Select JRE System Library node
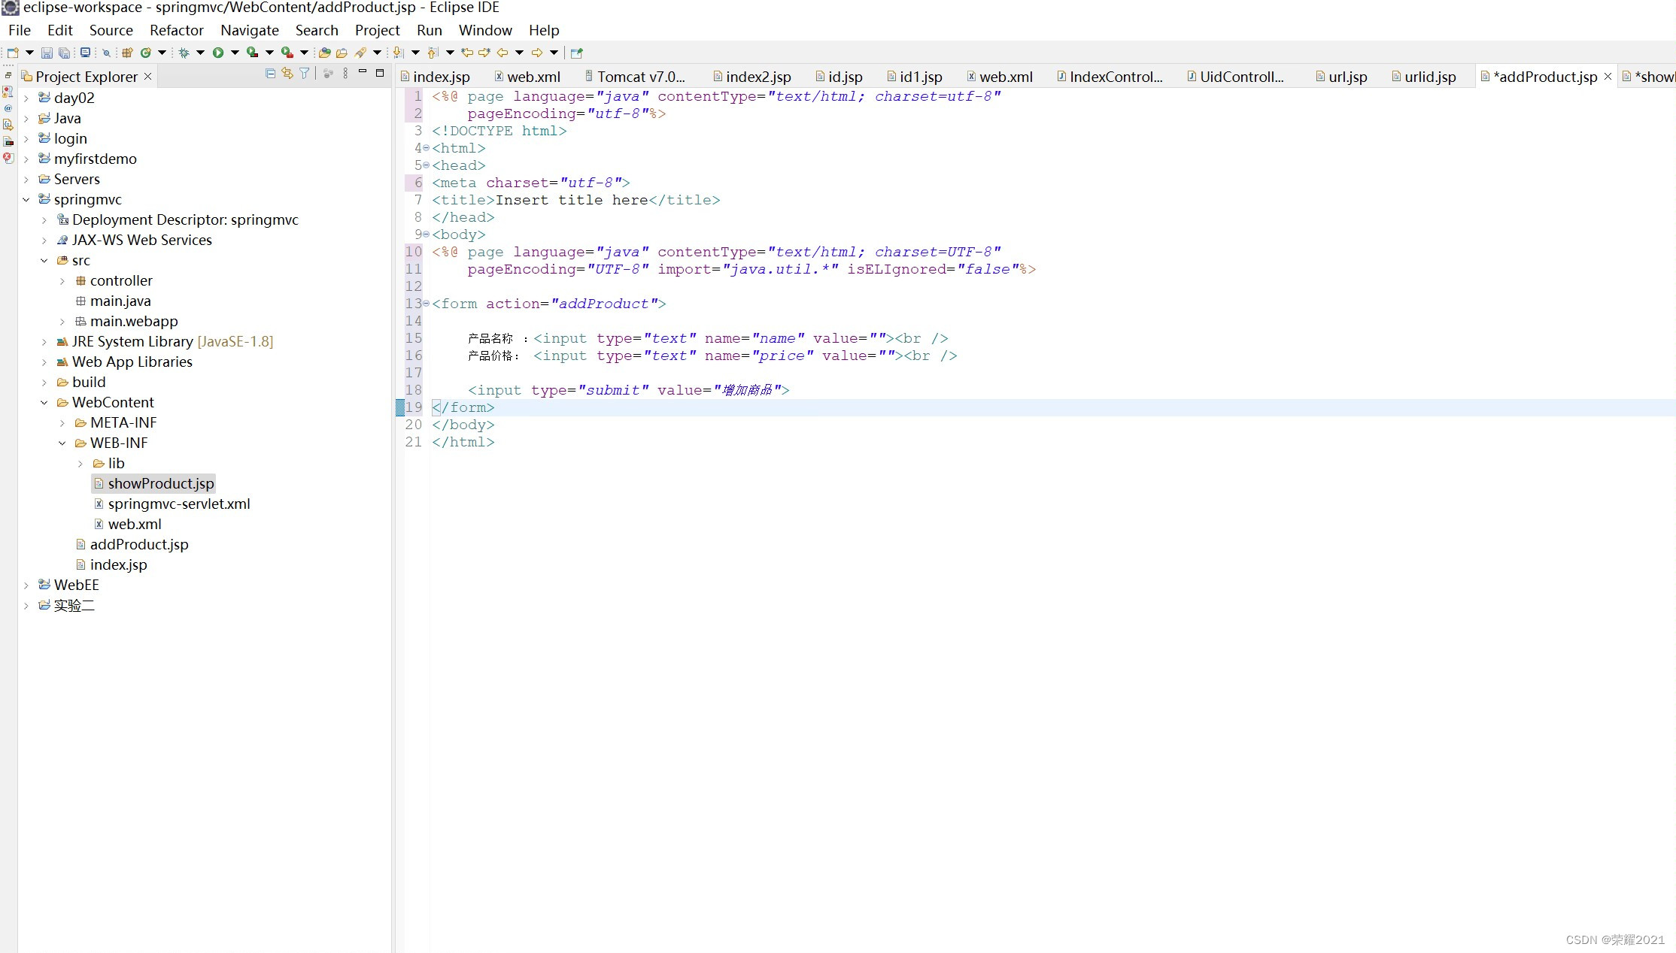The image size is (1676, 953). coord(165,341)
